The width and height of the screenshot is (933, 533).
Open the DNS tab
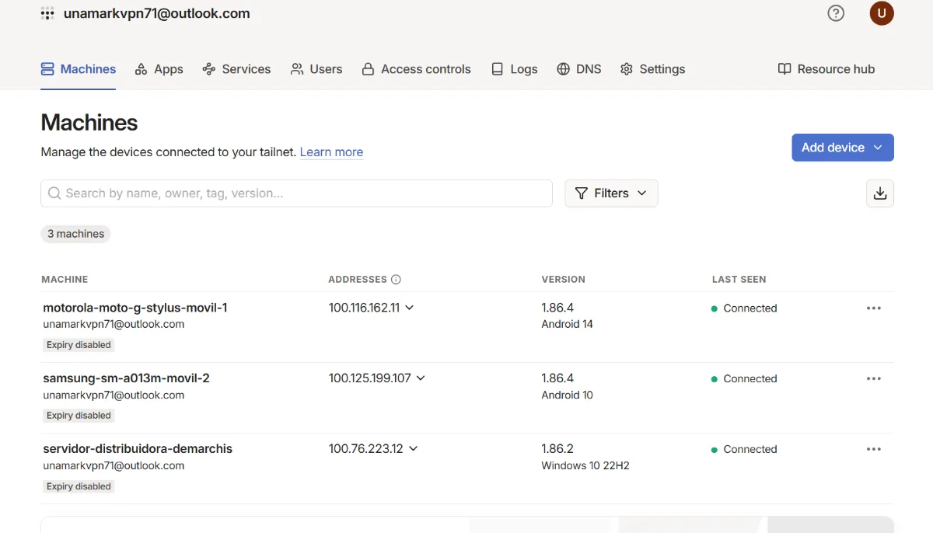coord(579,69)
